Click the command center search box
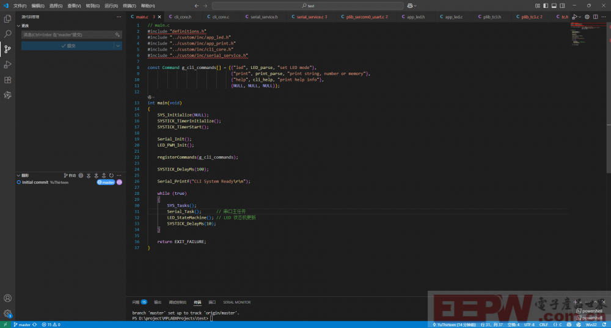The height and width of the screenshot is (328, 611). (x=308, y=6)
